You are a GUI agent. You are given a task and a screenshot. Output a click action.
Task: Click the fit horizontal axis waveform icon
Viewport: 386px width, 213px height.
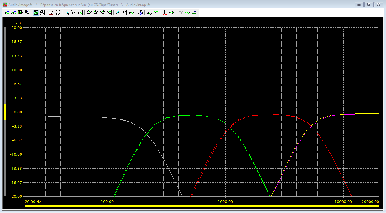80,12
